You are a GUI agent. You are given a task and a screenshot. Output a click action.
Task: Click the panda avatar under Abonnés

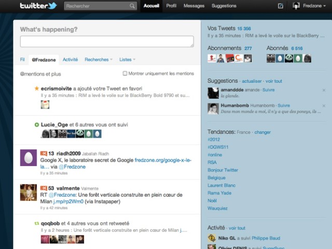point(289,58)
